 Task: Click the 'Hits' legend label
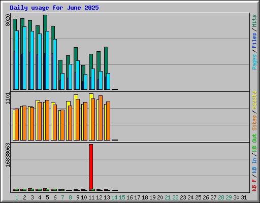pos(254,21)
